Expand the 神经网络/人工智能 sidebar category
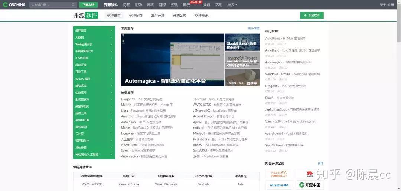Screen dimensions: 401x191 point(94,155)
